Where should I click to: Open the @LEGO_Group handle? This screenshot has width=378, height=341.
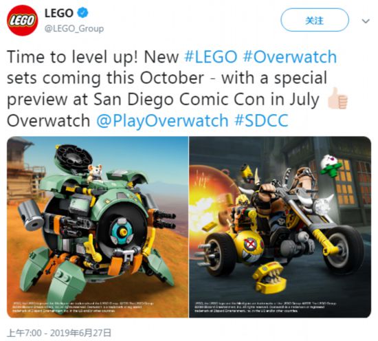pos(74,29)
